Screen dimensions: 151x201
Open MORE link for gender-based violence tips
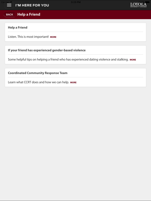(x=133, y=60)
